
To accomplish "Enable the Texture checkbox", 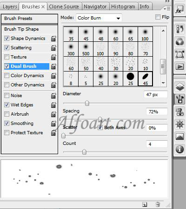I will coord(7,57).
